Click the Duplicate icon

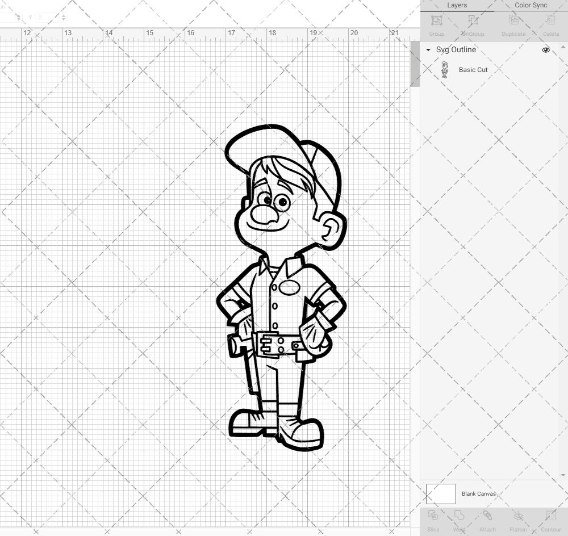click(513, 24)
